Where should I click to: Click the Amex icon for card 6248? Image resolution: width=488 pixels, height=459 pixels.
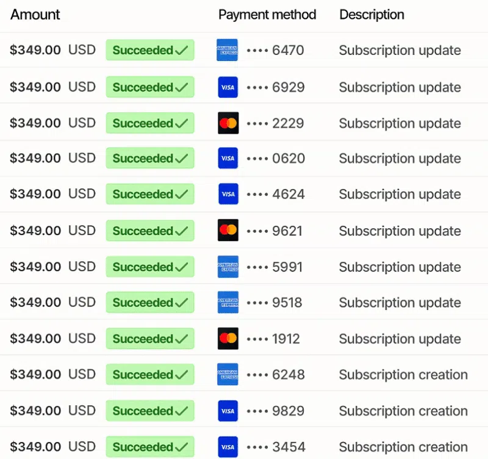pyautogui.click(x=228, y=374)
